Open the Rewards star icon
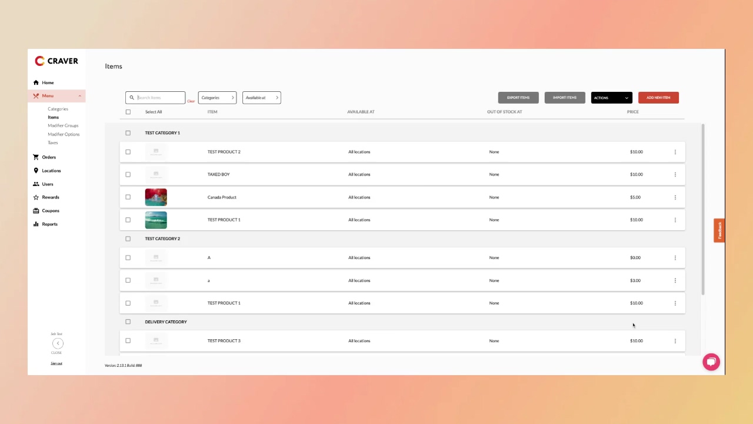Viewport: 753px width, 424px height. [x=36, y=197]
